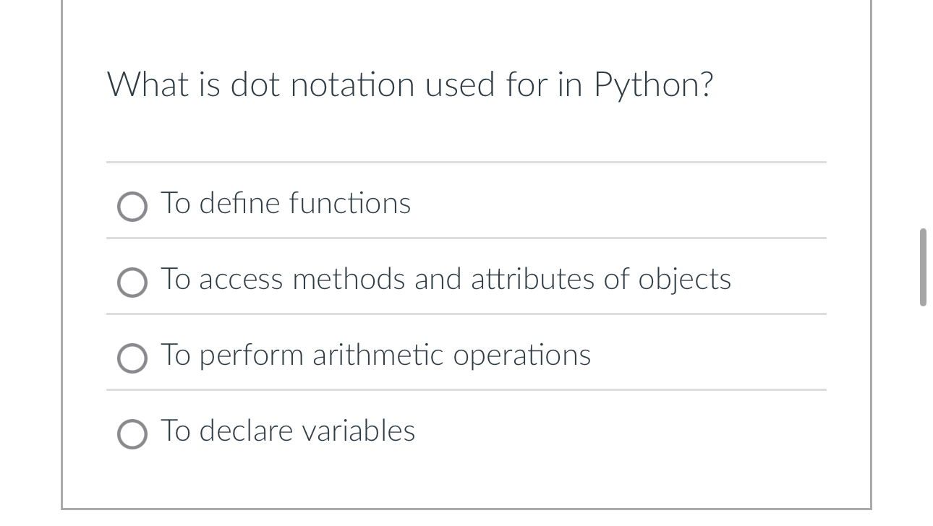Click inside the quiz question panel
This screenshot has width=933, height=526.
click(466, 130)
